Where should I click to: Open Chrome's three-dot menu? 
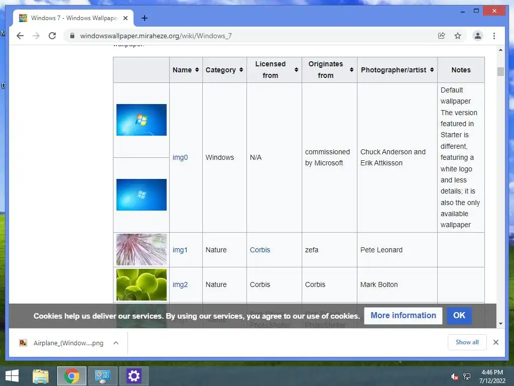coord(494,36)
